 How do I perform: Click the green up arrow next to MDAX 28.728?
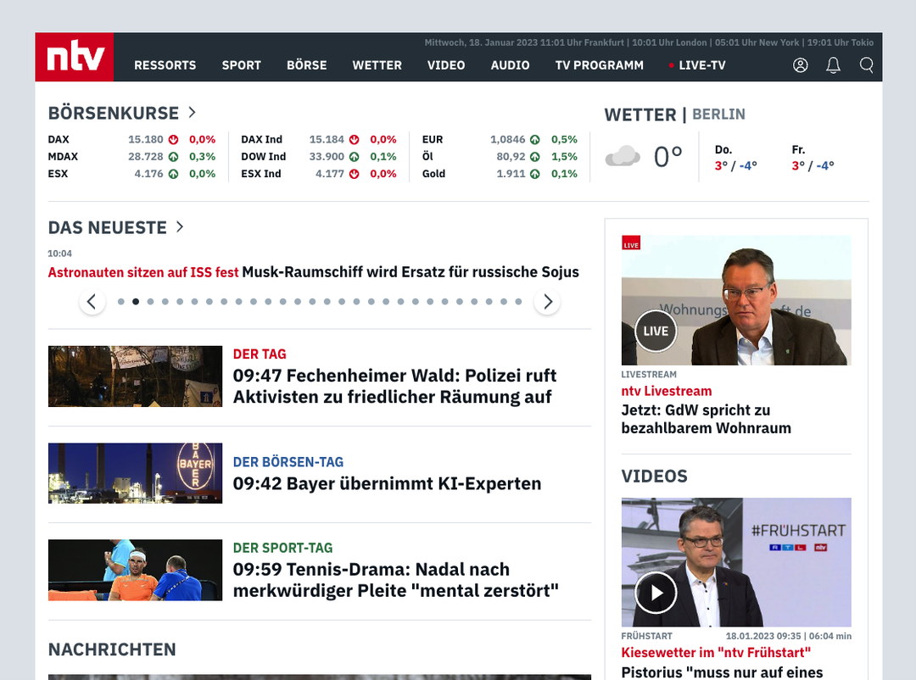coord(174,157)
